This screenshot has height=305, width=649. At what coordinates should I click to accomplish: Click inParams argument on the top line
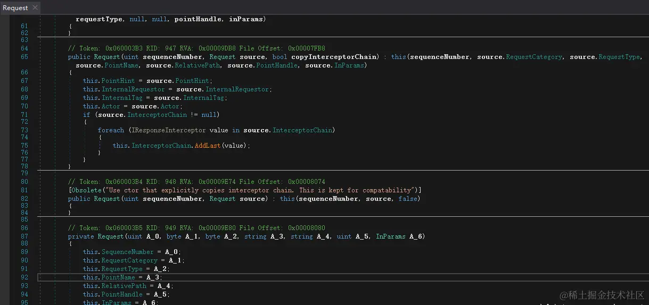coord(245,19)
